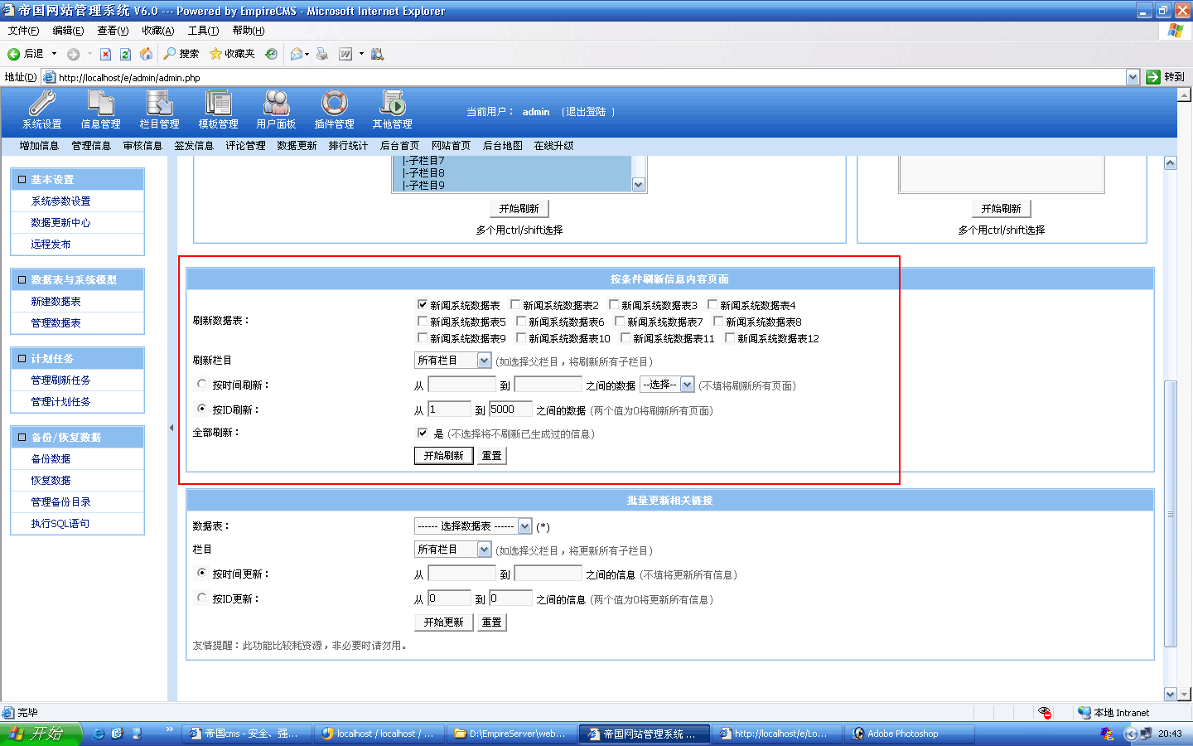This screenshot has width=1193, height=746.
Task: Open 信息管理 icon in top toolbar
Action: (100, 104)
